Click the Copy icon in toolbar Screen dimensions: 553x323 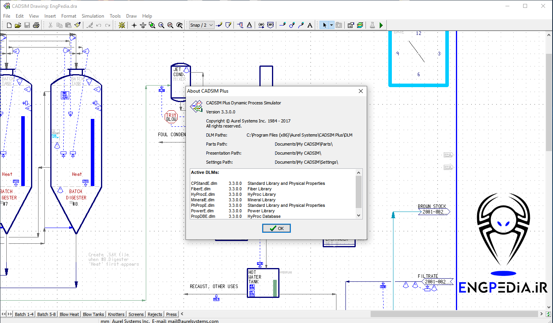[59, 25]
